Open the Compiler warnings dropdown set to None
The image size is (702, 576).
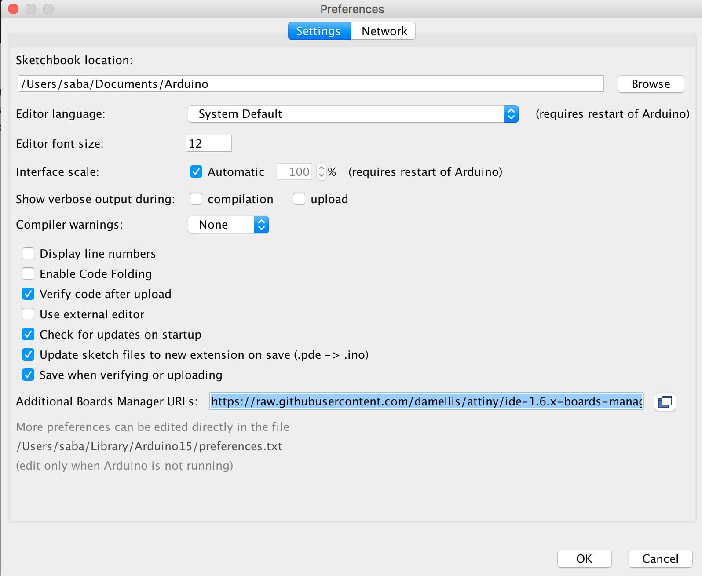pos(228,225)
